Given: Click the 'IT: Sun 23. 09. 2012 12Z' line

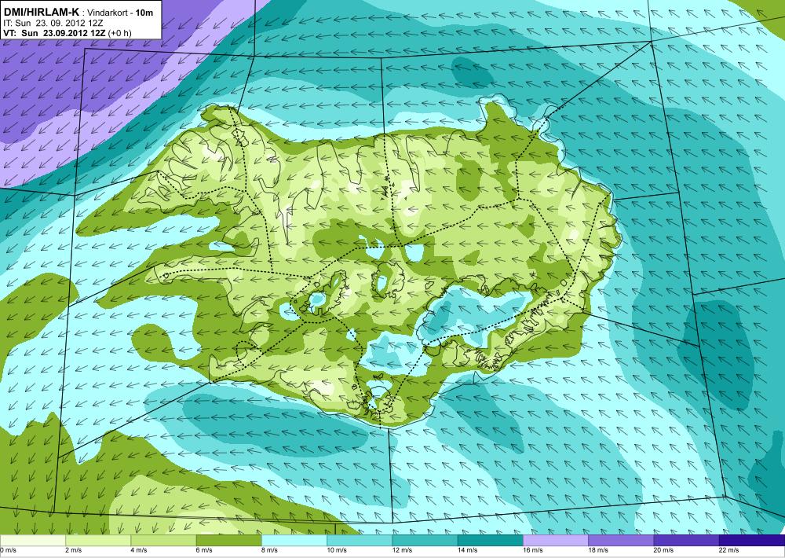Looking at the screenshot, I should (53, 23).
